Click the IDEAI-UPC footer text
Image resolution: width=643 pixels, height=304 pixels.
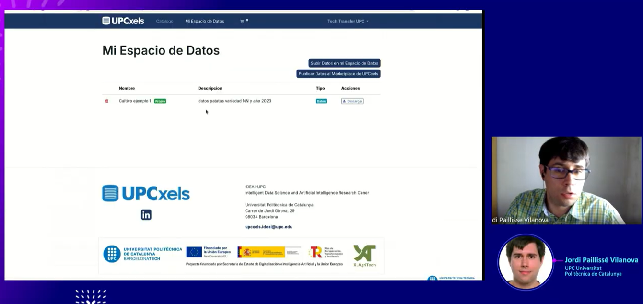point(255,187)
